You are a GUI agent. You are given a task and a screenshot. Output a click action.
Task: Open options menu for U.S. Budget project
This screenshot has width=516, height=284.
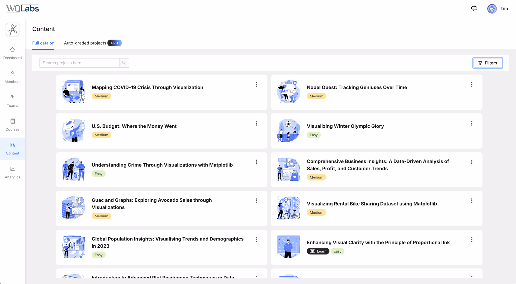click(x=256, y=123)
